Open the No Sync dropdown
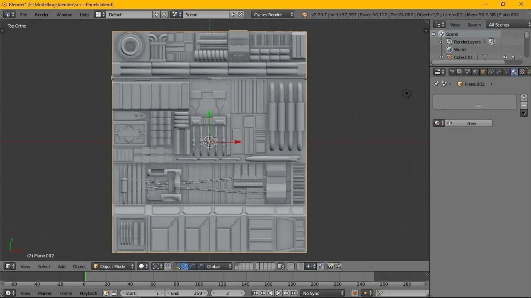 coord(323,293)
